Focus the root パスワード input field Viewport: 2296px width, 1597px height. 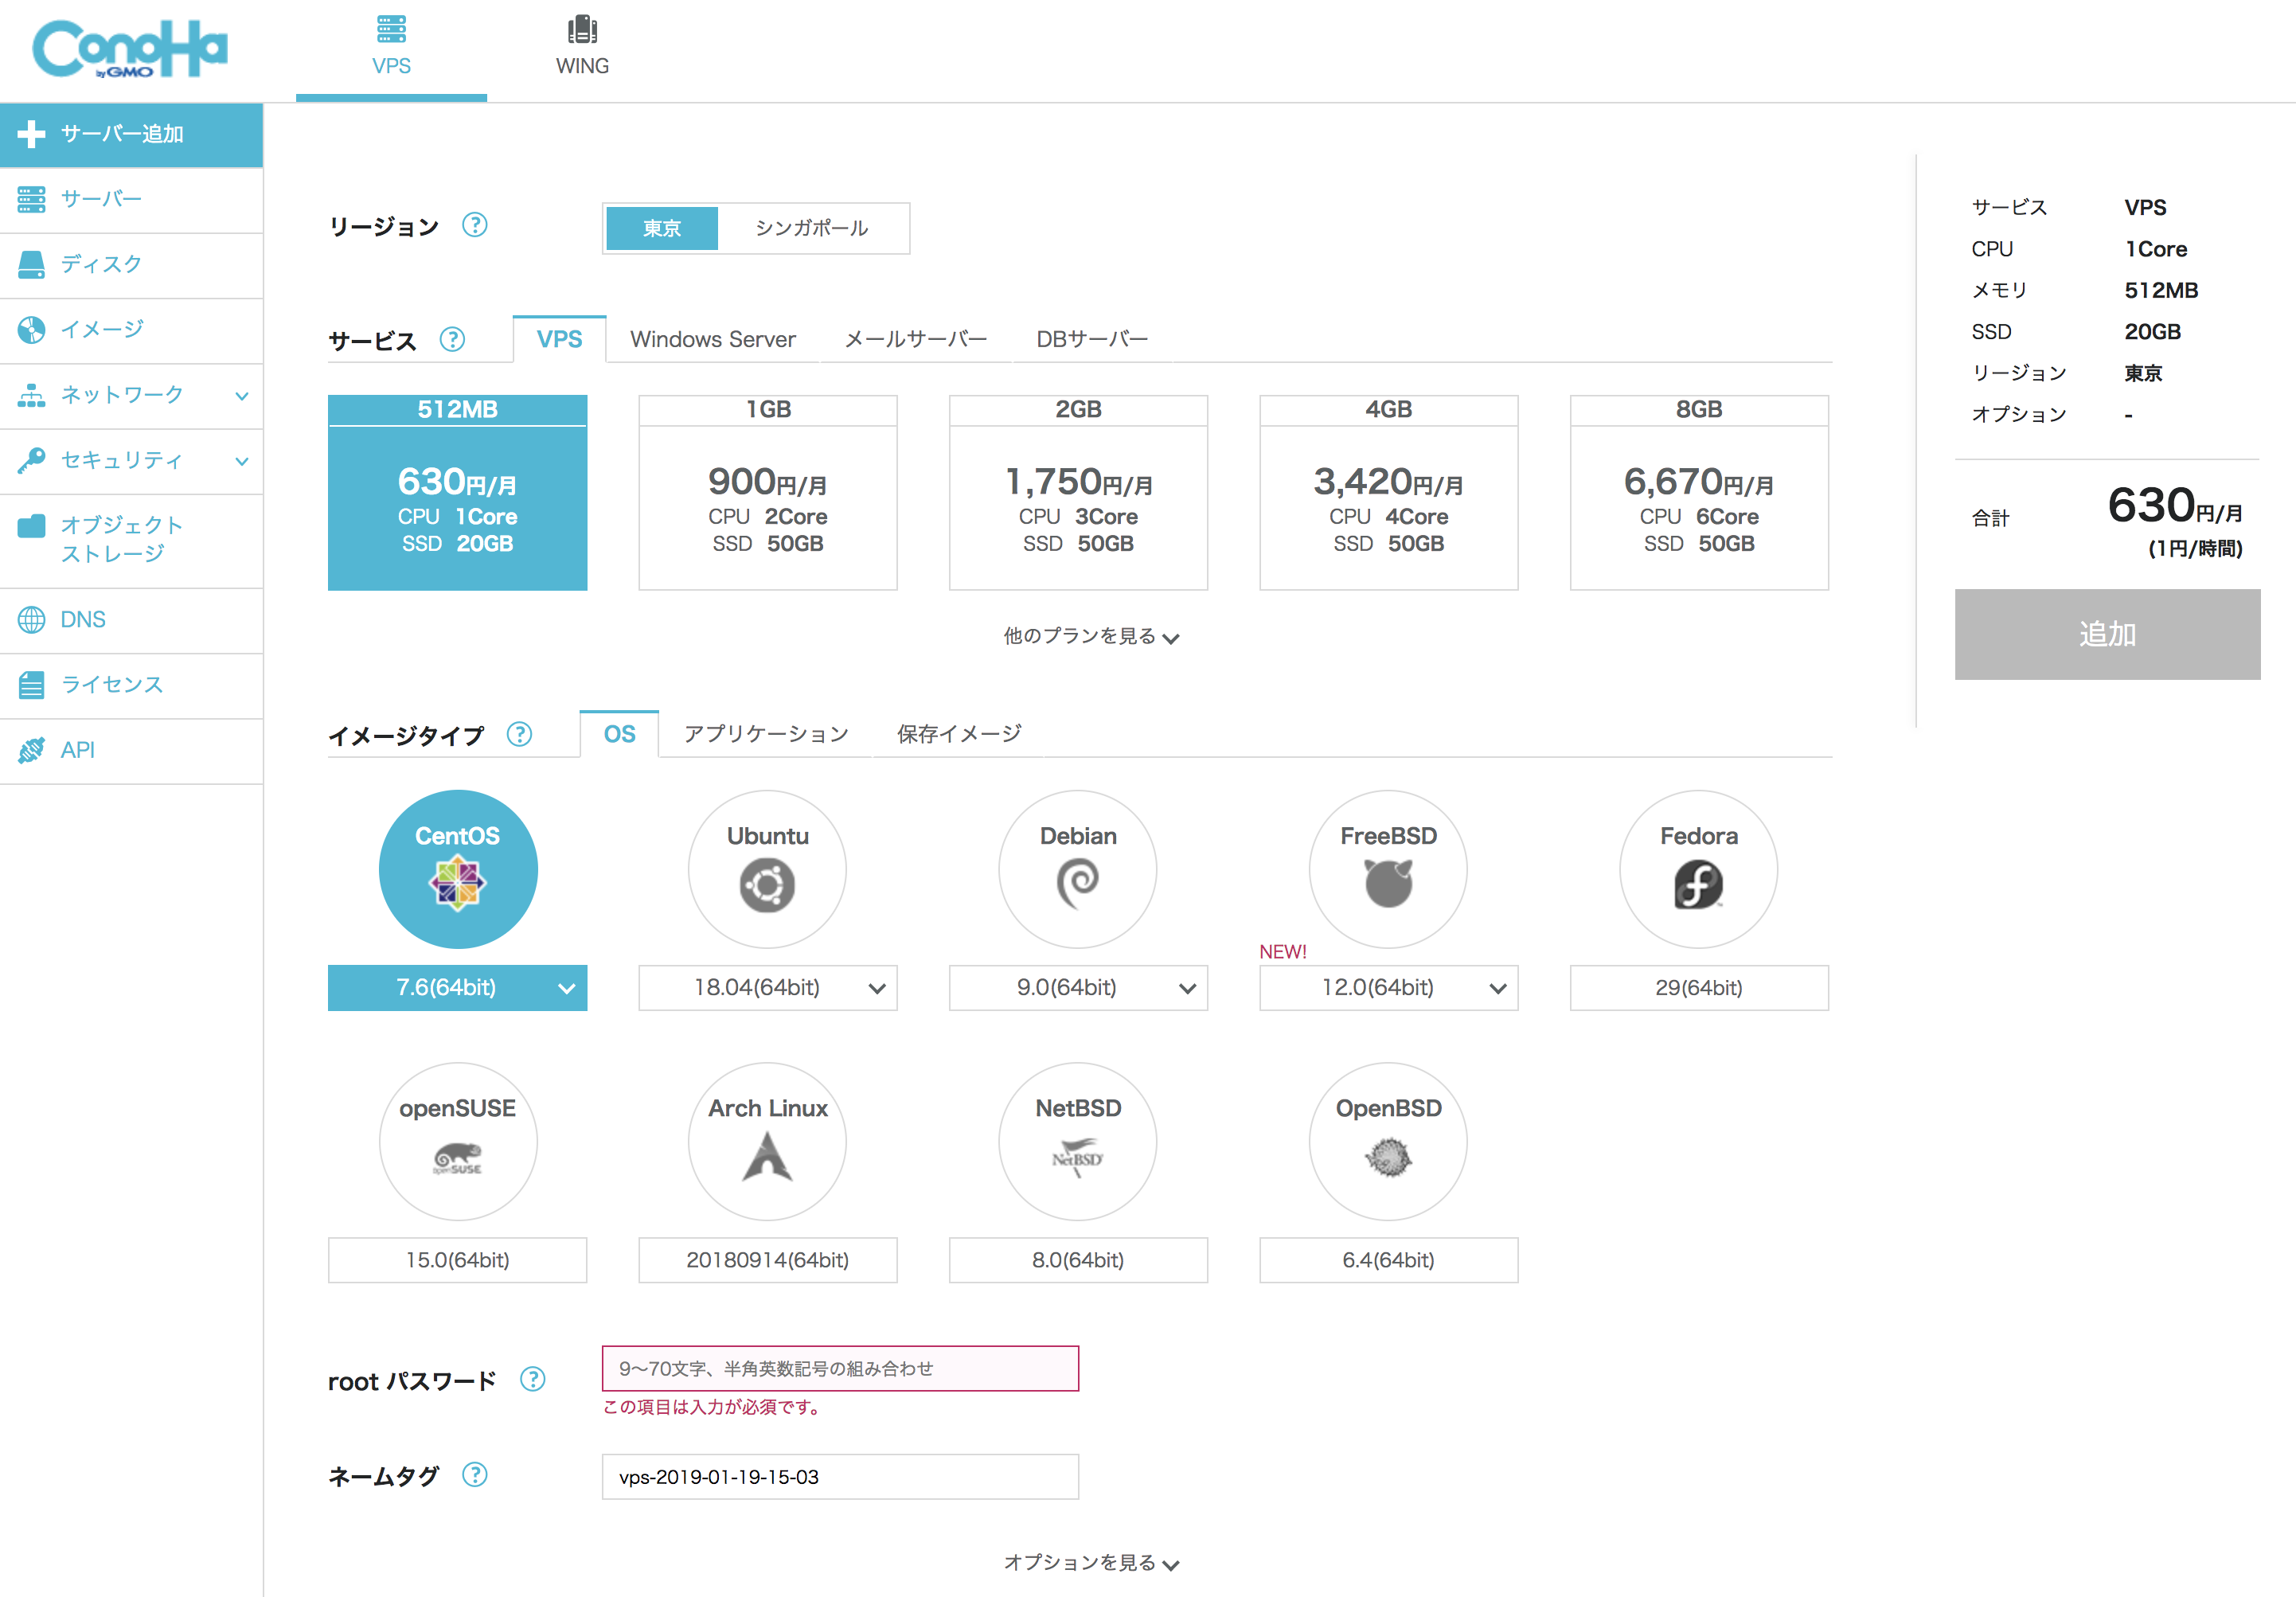coord(840,1369)
